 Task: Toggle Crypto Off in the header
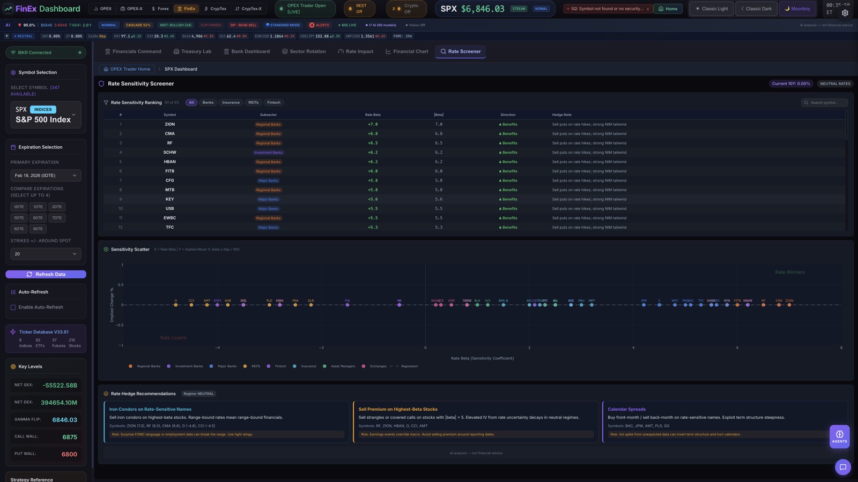point(406,9)
